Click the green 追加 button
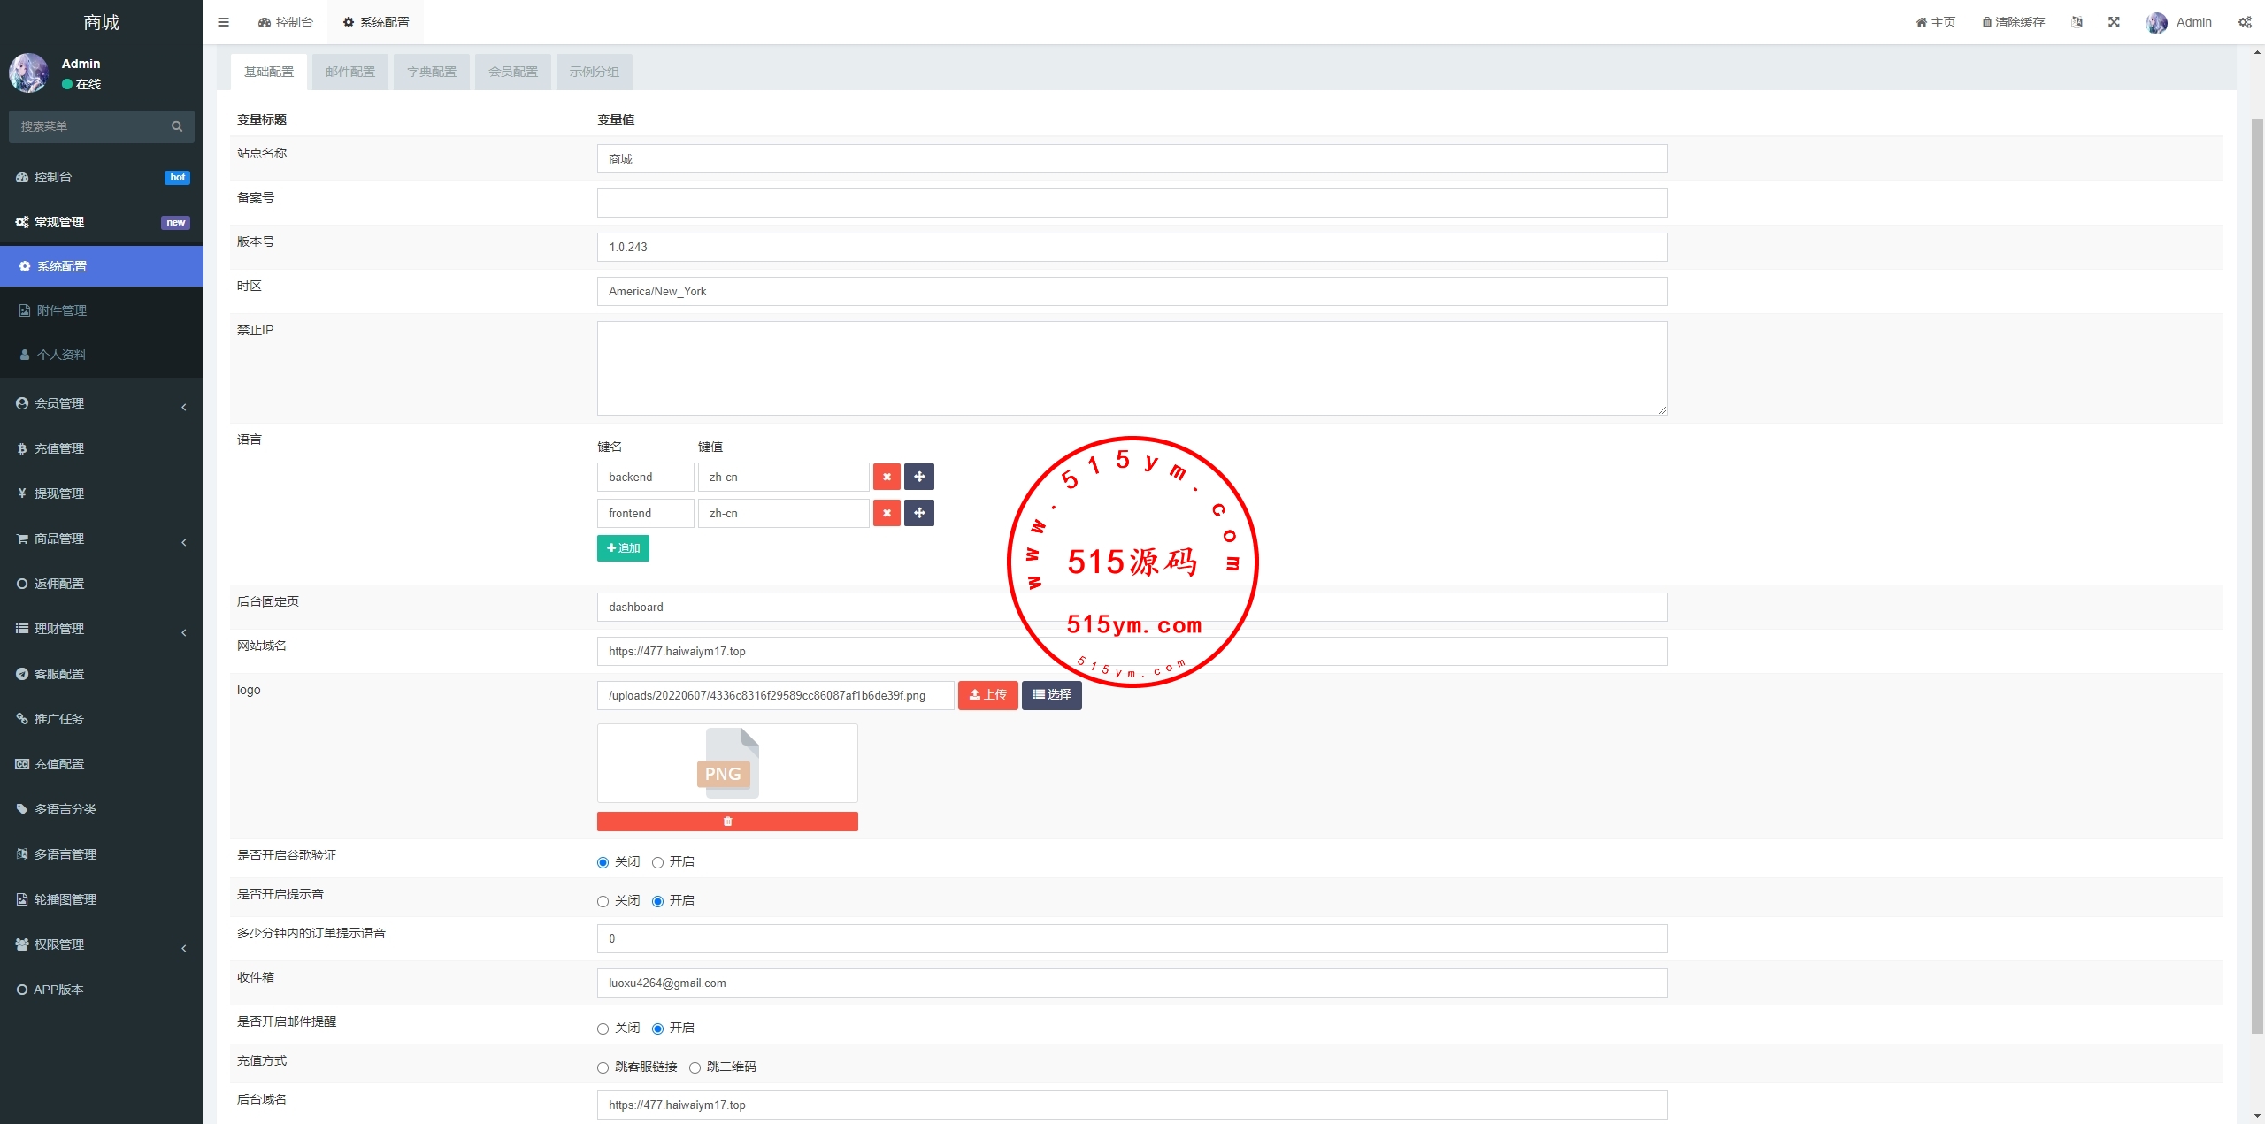Screen dimensions: 2265x1124 pyautogui.click(x=623, y=548)
